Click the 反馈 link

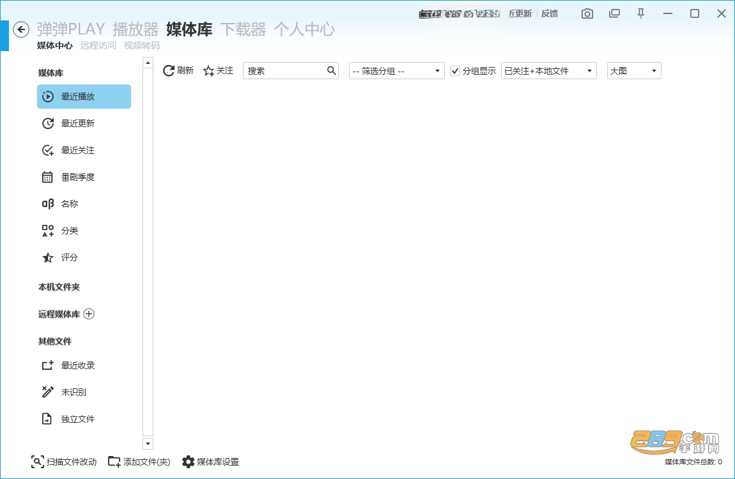(550, 13)
